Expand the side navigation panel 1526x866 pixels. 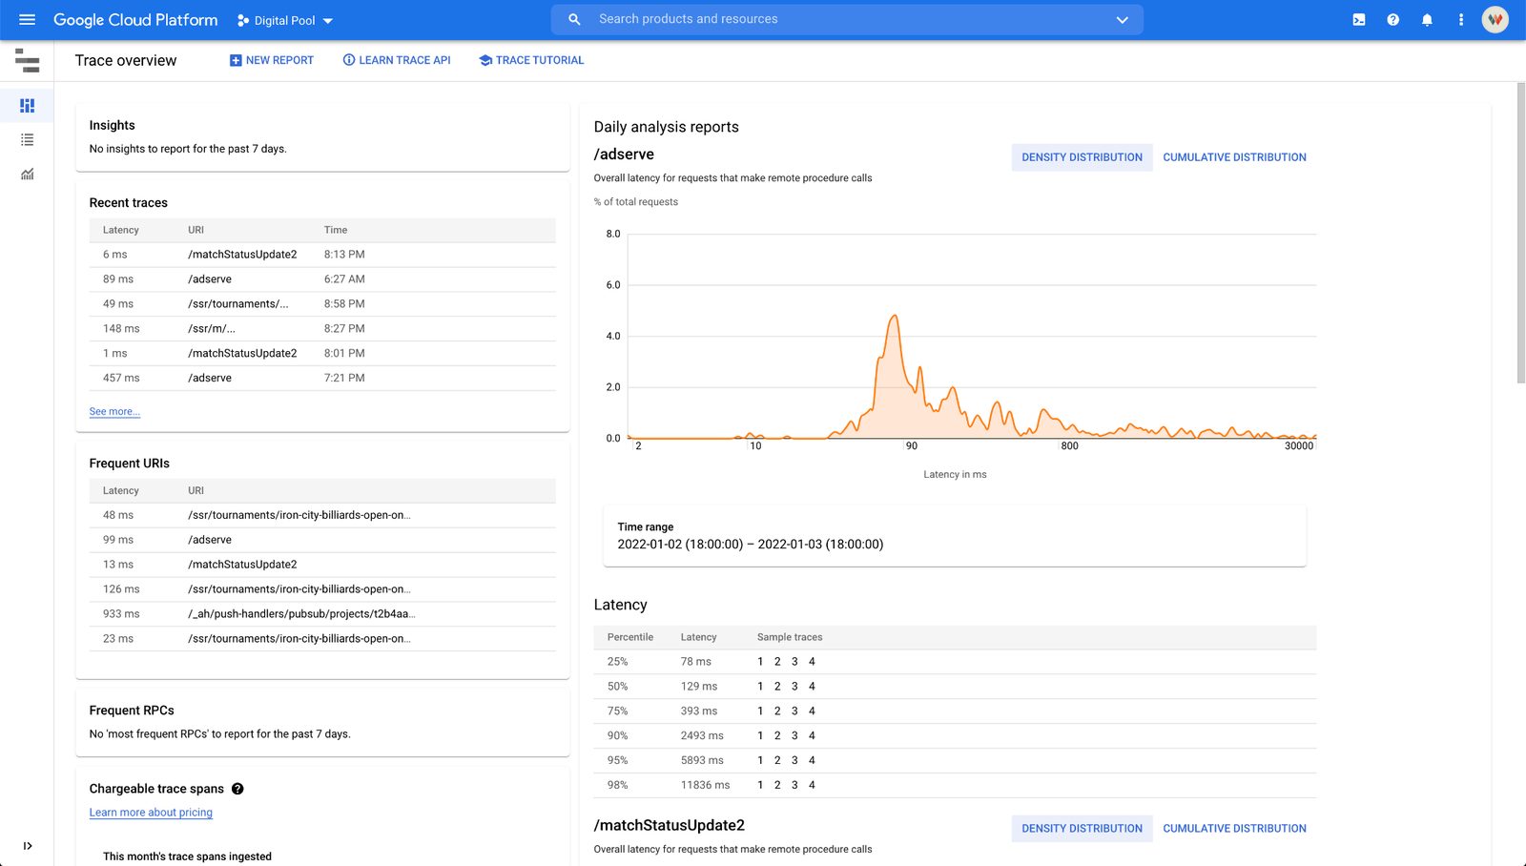[28, 845]
